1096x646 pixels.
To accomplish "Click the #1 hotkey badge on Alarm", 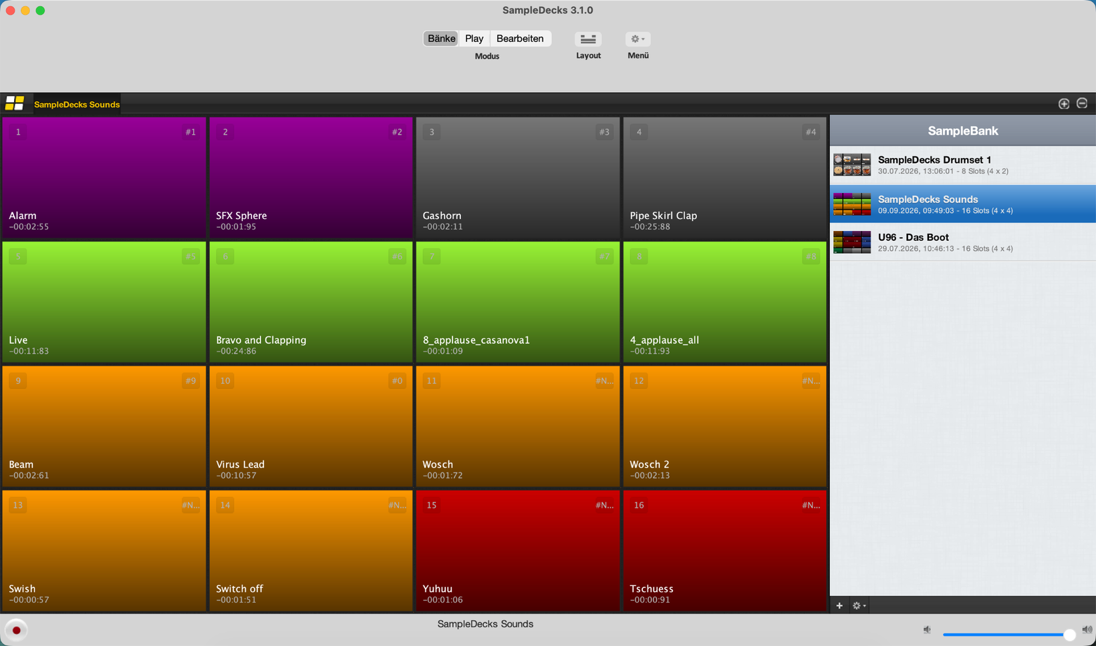I will pyautogui.click(x=190, y=132).
